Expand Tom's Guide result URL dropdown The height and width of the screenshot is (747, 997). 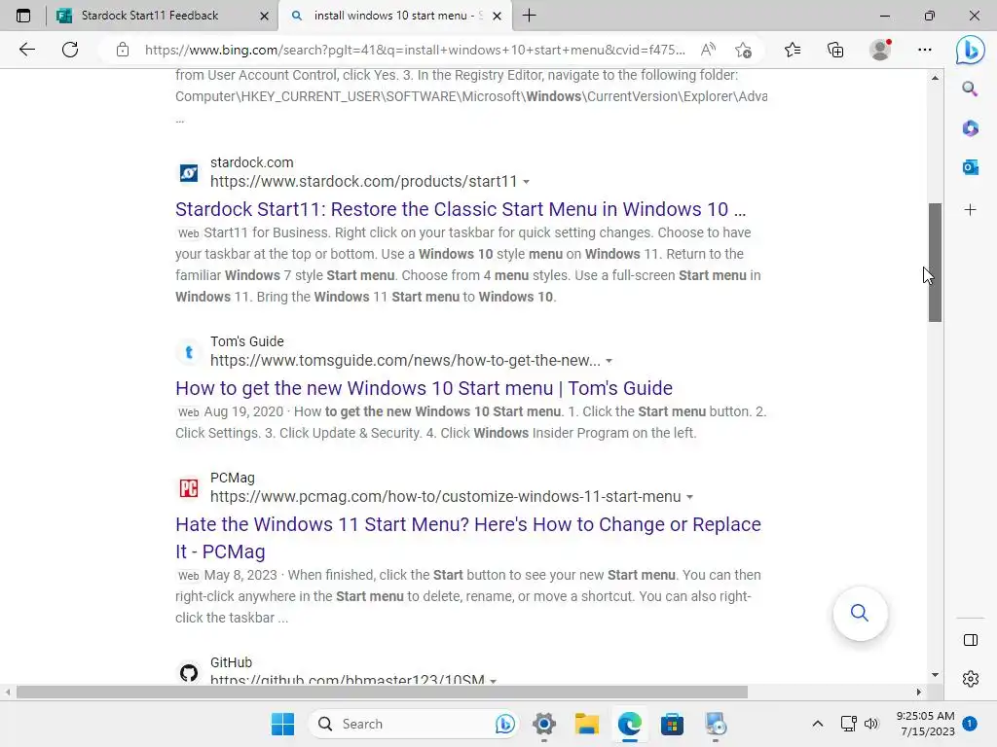[609, 361]
